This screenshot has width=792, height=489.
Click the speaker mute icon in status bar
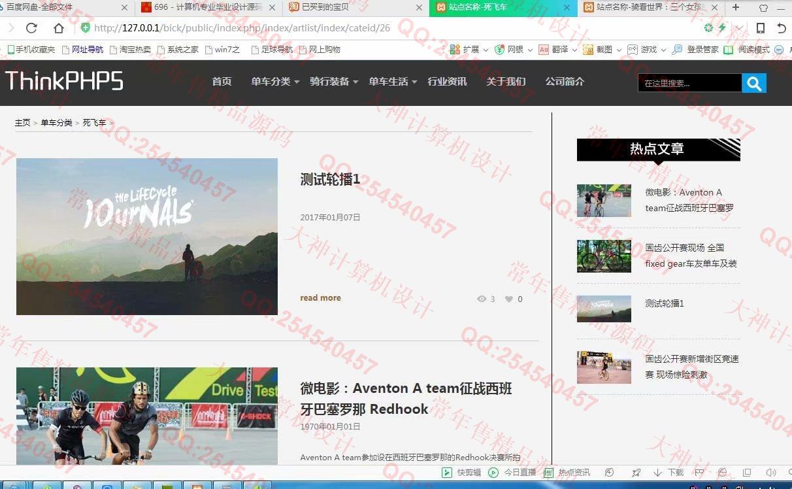pyautogui.click(x=770, y=473)
